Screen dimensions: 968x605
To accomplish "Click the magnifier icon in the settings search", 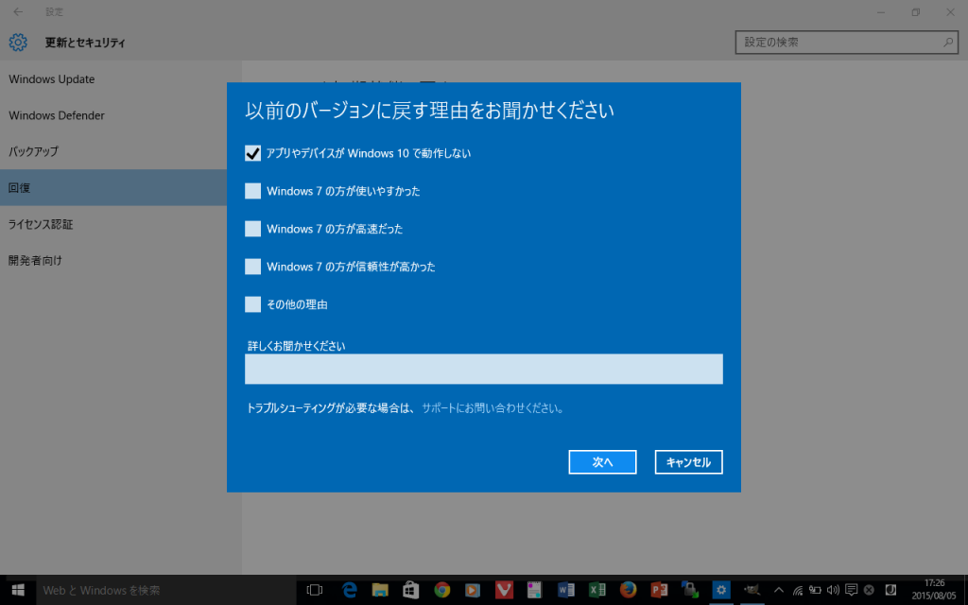I will (947, 43).
